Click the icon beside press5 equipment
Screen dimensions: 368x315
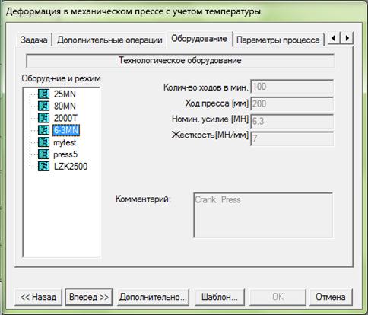(43, 154)
